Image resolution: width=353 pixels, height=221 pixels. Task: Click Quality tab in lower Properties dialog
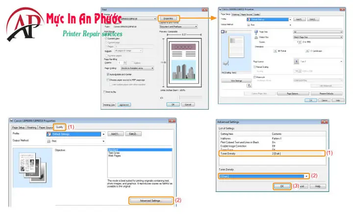tap(59, 127)
